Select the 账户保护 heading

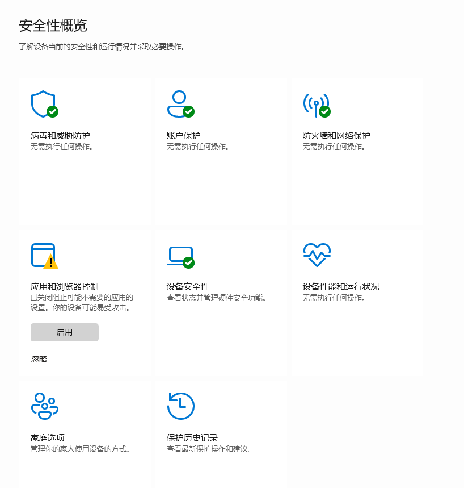[183, 135]
